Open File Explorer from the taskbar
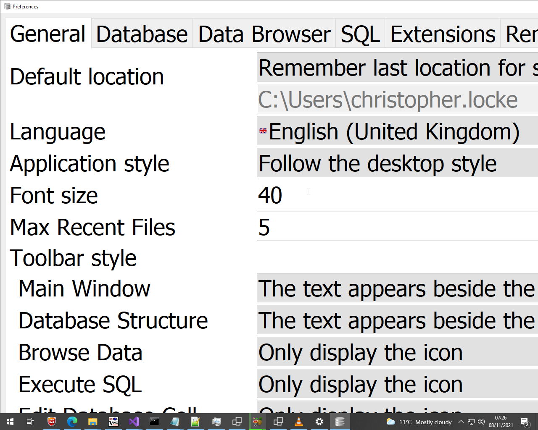538x430 pixels. pos(93,422)
